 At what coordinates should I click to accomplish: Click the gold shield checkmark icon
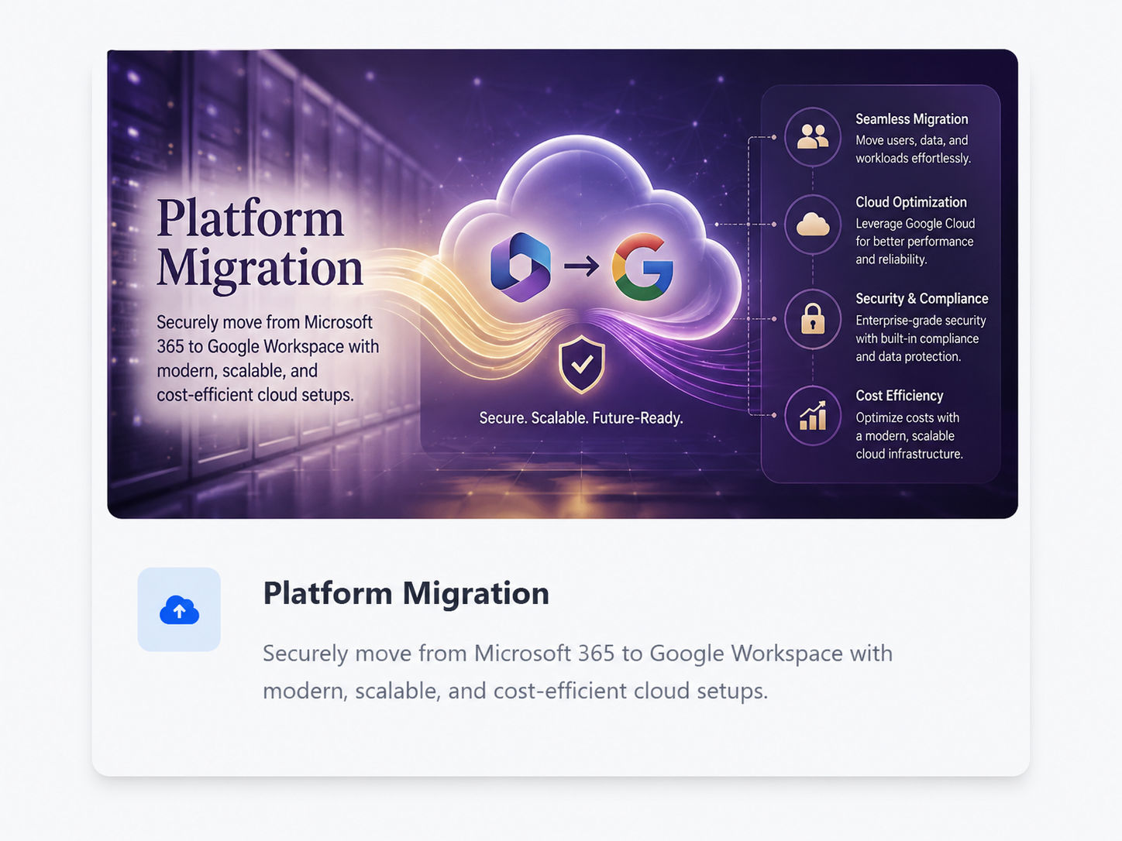(582, 364)
